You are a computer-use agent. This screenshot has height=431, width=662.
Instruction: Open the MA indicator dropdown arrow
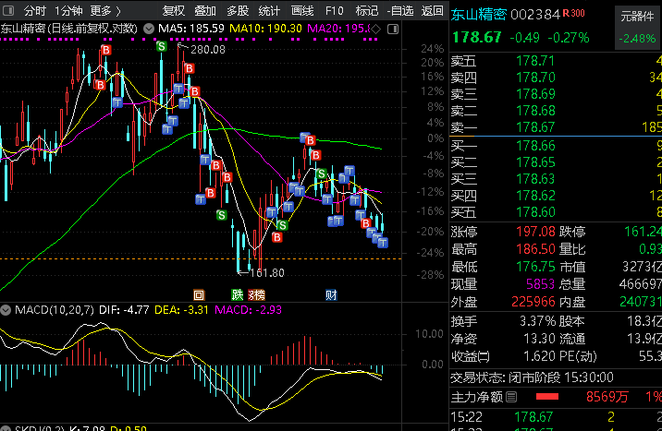[149, 29]
